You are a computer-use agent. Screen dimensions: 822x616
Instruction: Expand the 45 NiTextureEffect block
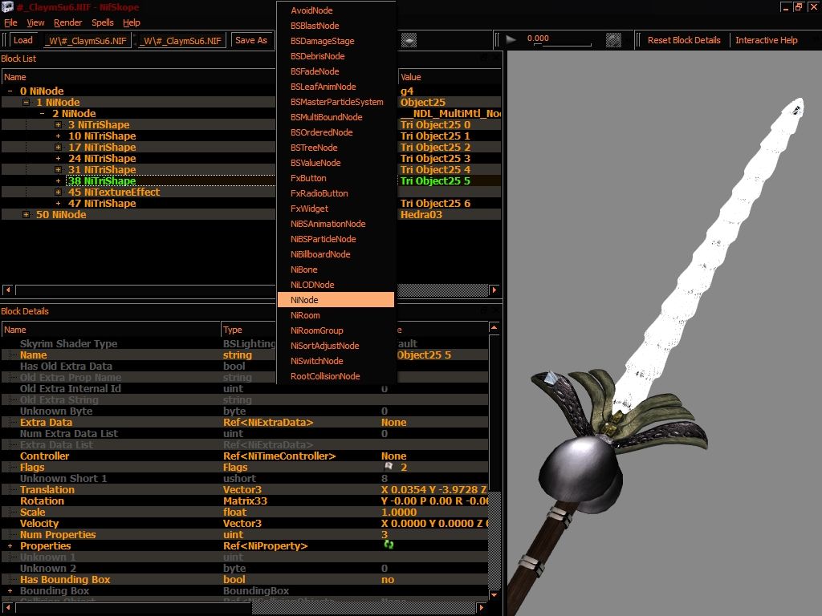pyautogui.click(x=58, y=192)
